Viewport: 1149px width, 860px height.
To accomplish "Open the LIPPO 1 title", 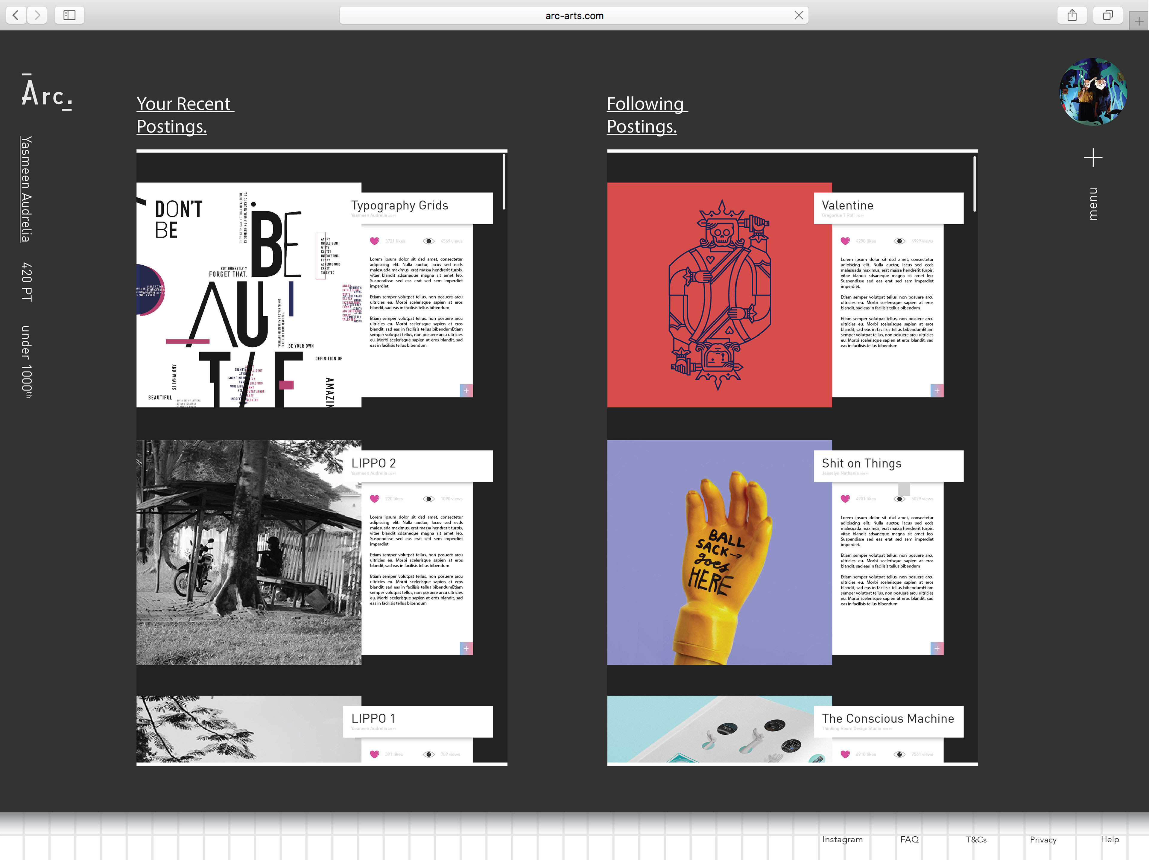I will (x=373, y=718).
